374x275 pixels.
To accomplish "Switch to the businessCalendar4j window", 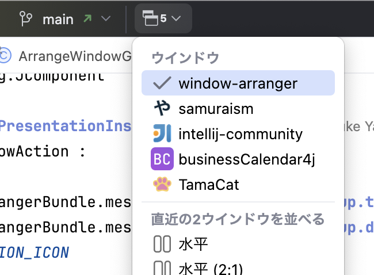I will (x=238, y=159).
